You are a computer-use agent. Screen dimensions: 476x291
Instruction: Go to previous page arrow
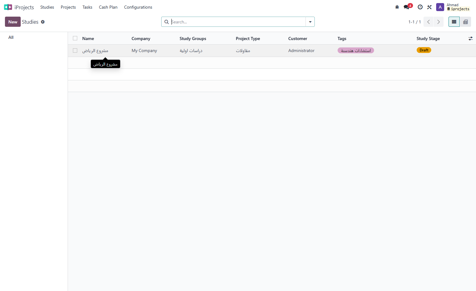(x=428, y=22)
